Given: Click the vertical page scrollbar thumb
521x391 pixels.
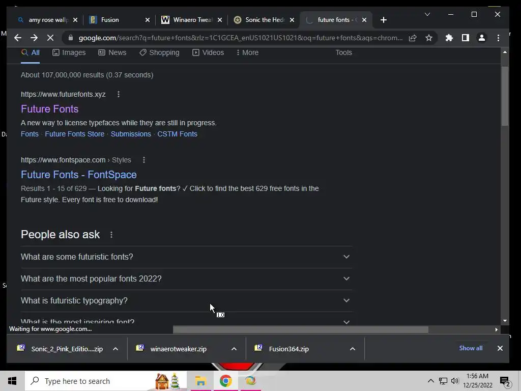Looking at the screenshot, I should 505,96.
